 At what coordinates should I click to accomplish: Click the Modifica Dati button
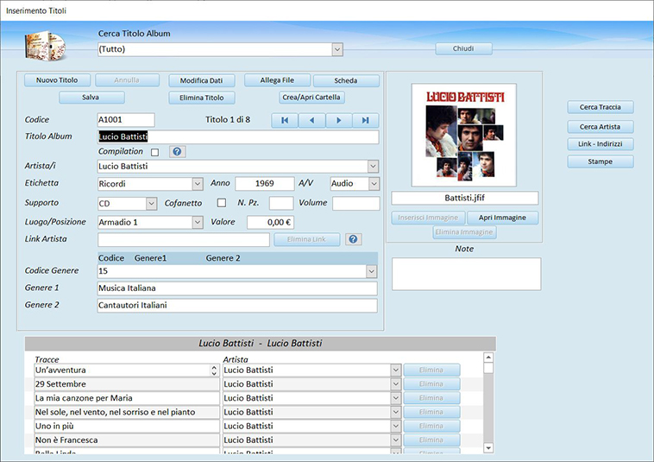pyautogui.click(x=201, y=80)
